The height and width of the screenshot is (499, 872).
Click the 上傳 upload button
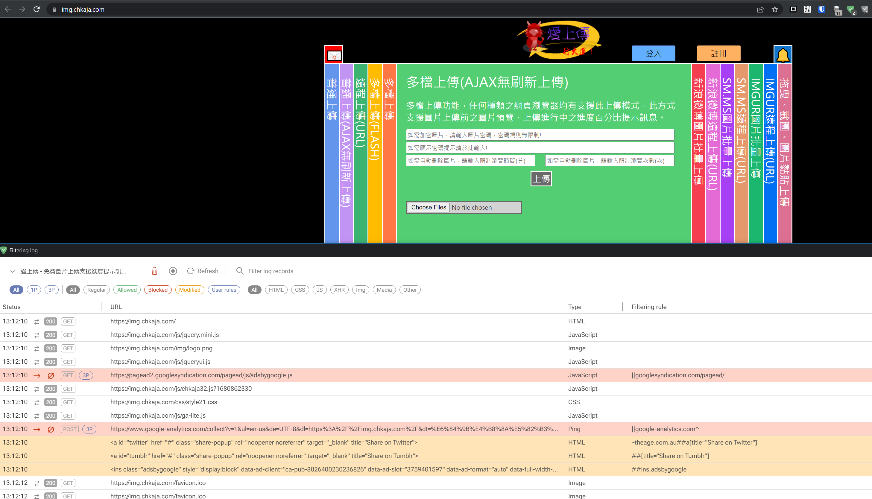click(541, 178)
